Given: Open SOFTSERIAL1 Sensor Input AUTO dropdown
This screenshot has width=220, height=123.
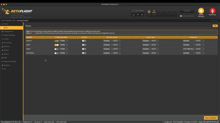Looking at the screenshot, I should tap(155, 53).
